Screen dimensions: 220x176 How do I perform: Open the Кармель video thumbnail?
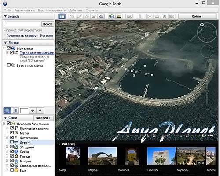[x=191, y=156]
